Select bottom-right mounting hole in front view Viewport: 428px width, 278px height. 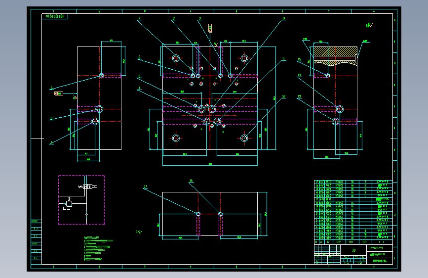(x=244, y=139)
